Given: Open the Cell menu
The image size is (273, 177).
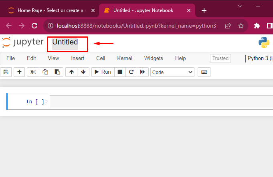Looking at the screenshot, I should pyautogui.click(x=101, y=58).
